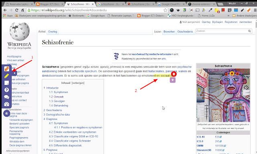Switch to the chrome-extension tab
Viewport: 257px width, 154px height.
pos(202,4)
